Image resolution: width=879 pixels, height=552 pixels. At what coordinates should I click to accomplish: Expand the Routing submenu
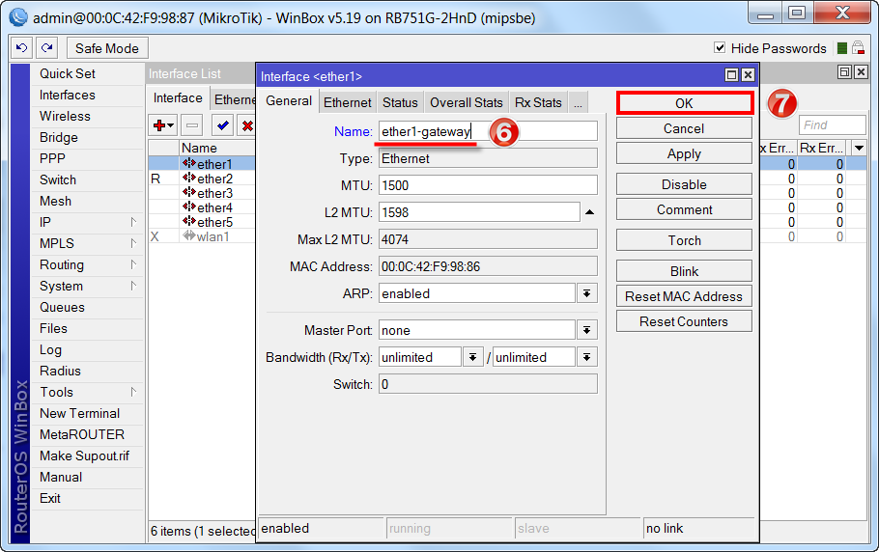133,264
